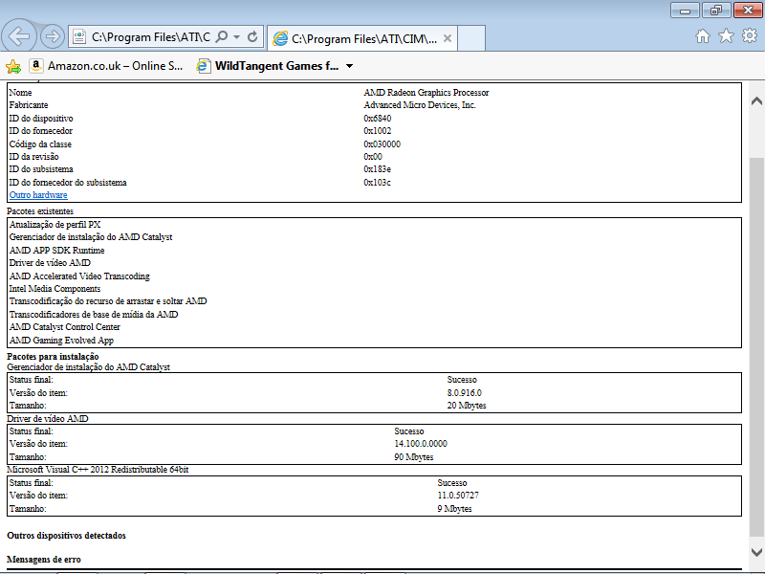Go back to the previous page
This screenshot has height=574, width=765.
[x=18, y=36]
